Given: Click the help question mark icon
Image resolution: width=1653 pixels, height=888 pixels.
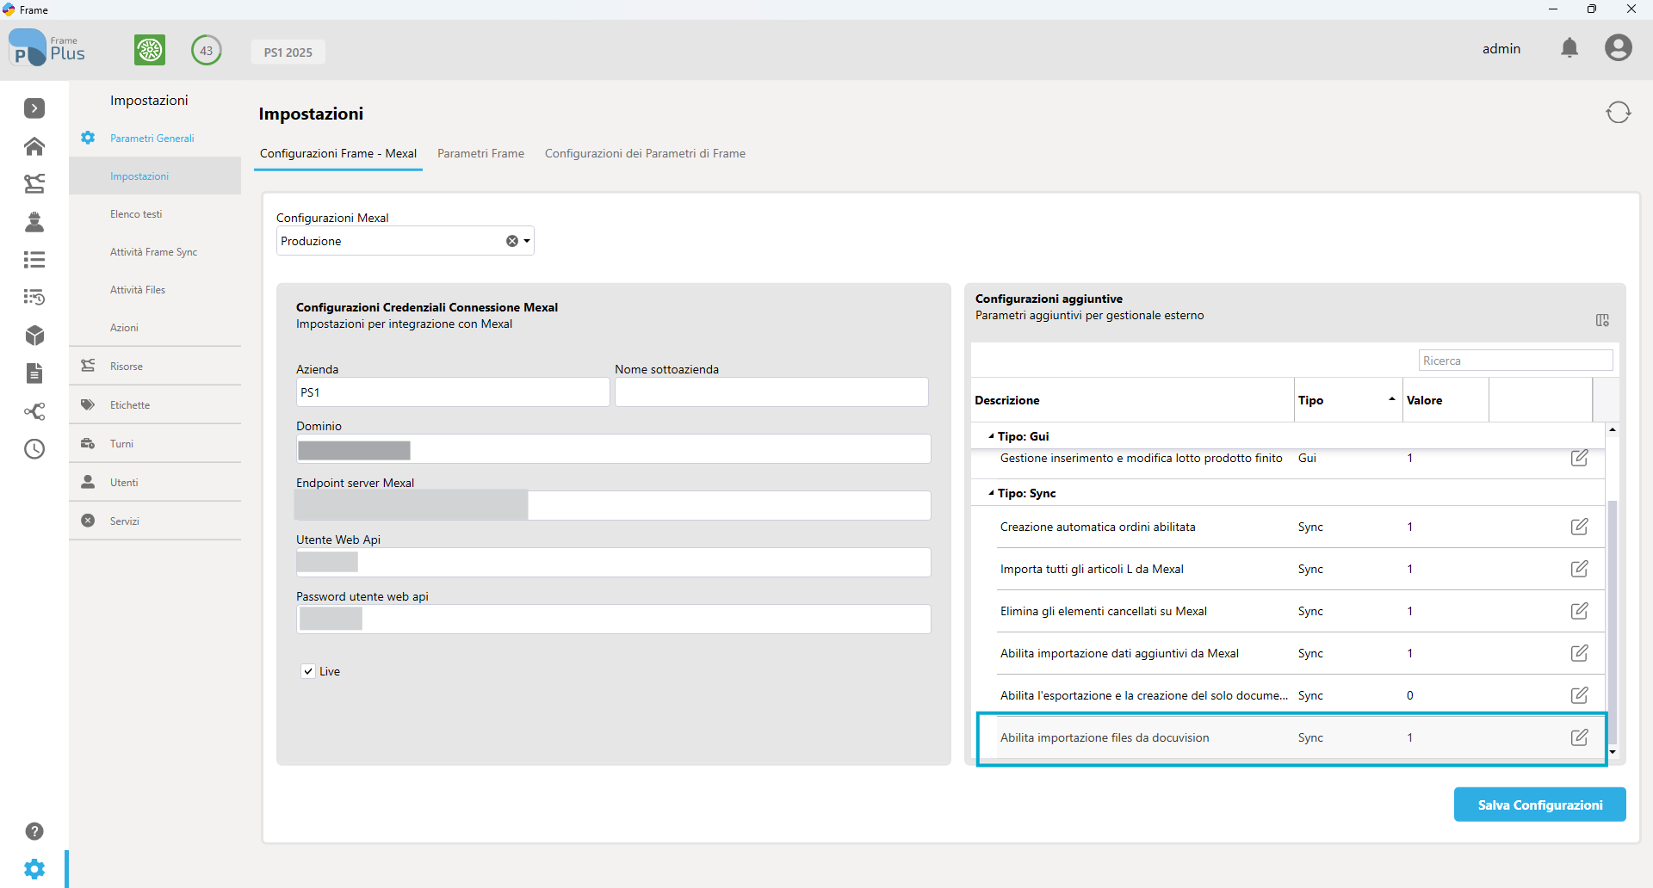Looking at the screenshot, I should click(34, 831).
